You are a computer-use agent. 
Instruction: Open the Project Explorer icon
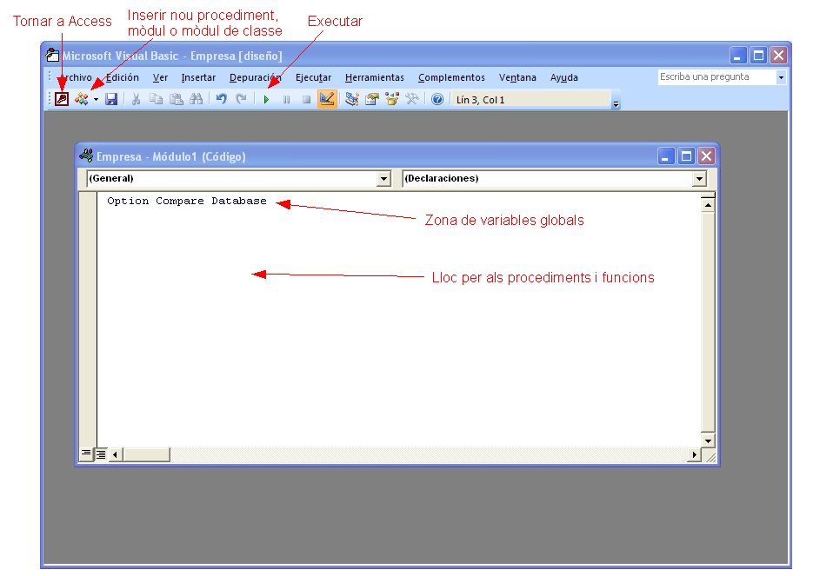[x=352, y=100]
